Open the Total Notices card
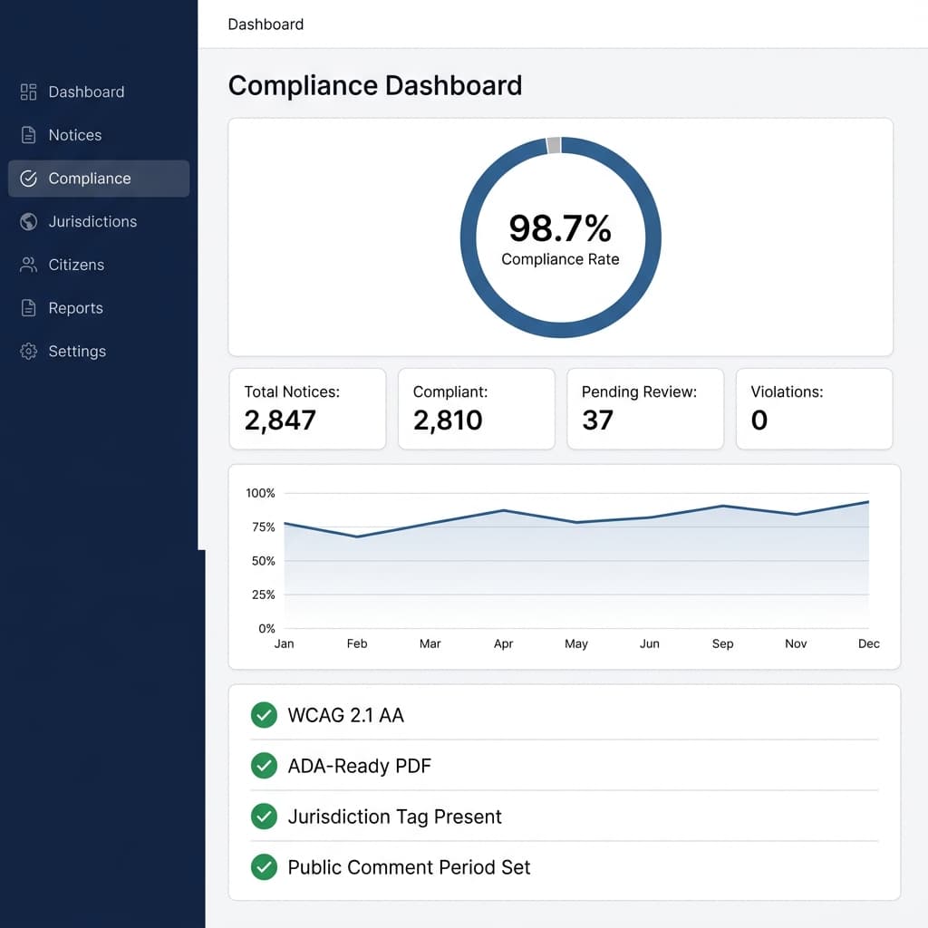928x928 pixels. (307, 409)
